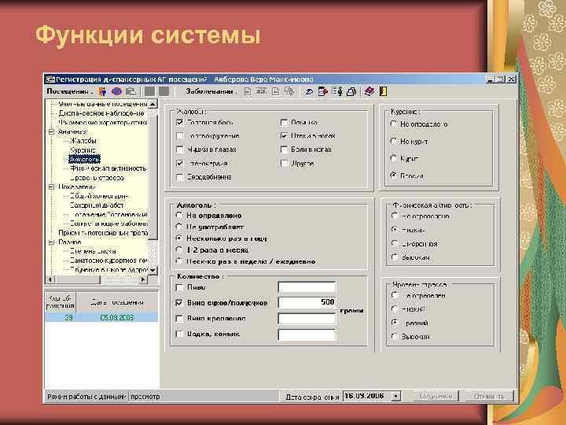Click the first document icon after Заболевания
Image resolution: width=566 pixels, height=425 pixels.
point(248,92)
